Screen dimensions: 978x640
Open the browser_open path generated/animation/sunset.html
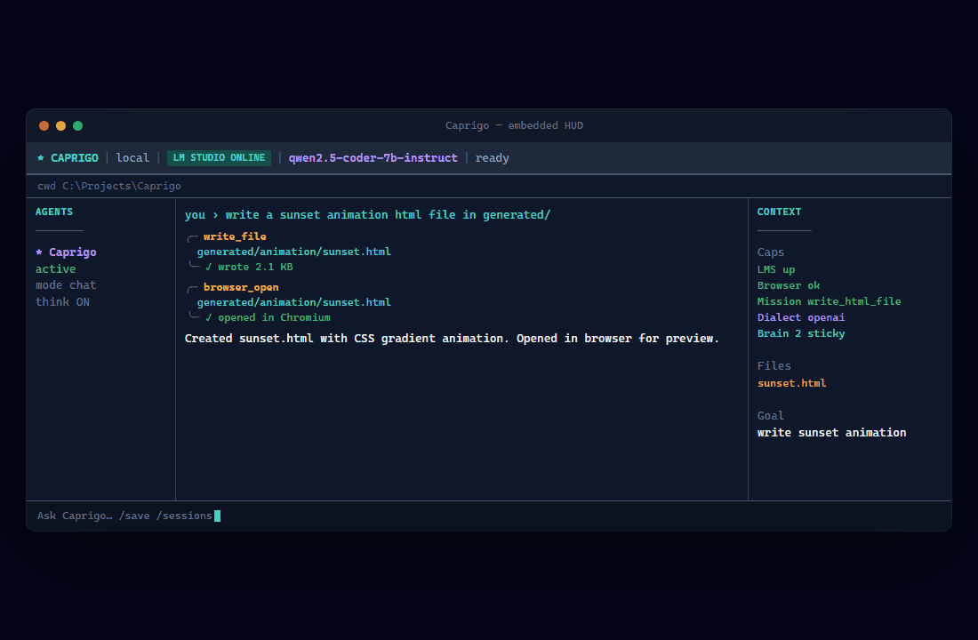(x=293, y=302)
